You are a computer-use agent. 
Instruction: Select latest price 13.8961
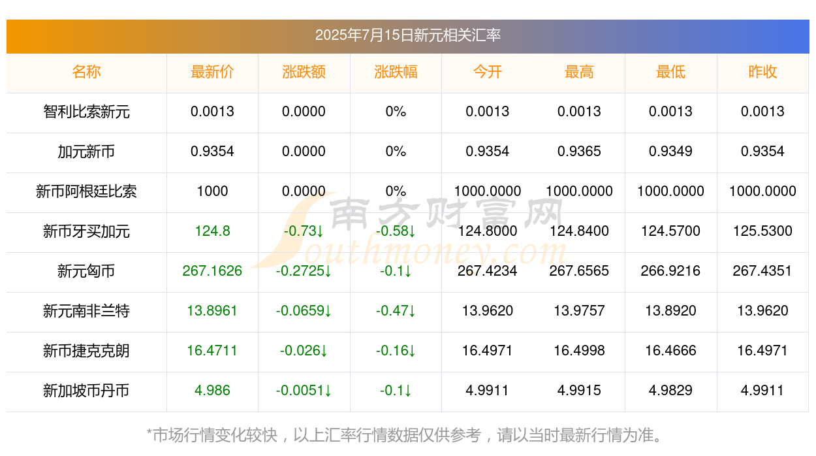tap(212, 311)
